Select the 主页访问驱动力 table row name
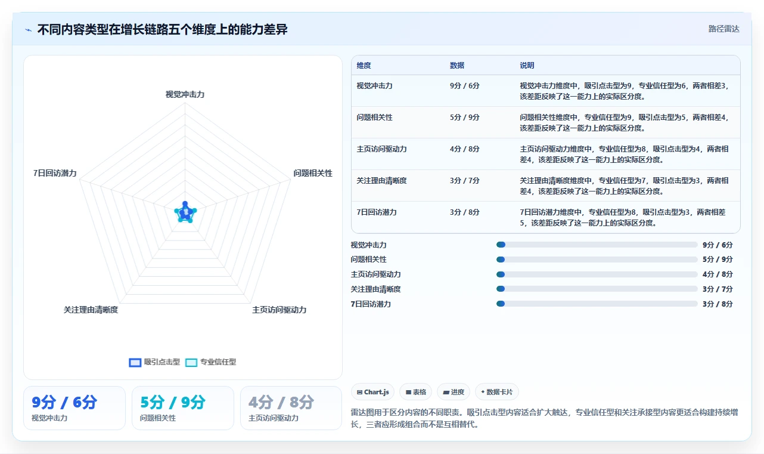Screen dimensions: 764x454 [381, 149]
